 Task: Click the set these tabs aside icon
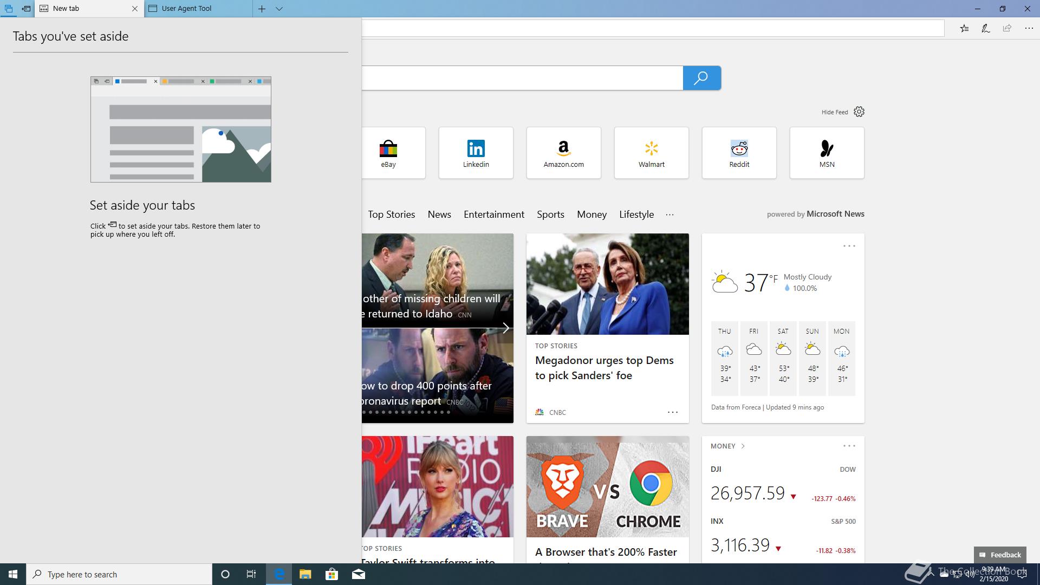(26, 9)
